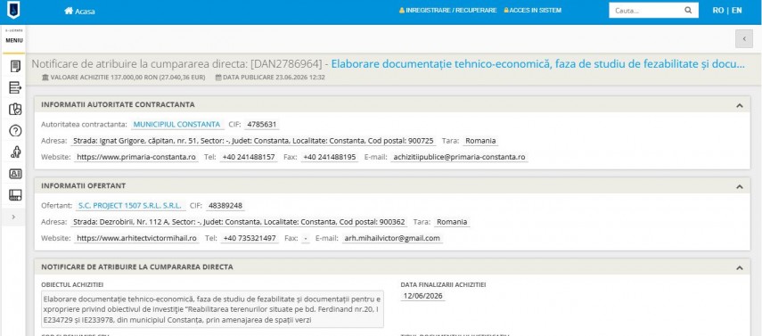Open the document list sidebar icon
The height and width of the screenshot is (336, 762).
tap(15, 66)
